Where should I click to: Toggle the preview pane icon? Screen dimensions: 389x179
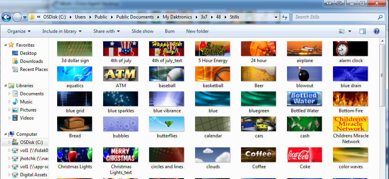click(362, 31)
